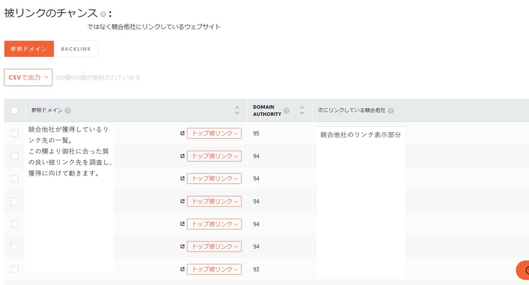Image resolution: width=529 pixels, height=285 pixels.
Task: Click the 参照ドメイン column header label
Action: (x=47, y=110)
